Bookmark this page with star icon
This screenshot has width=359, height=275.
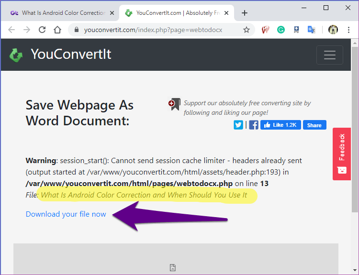pyautogui.click(x=247, y=30)
